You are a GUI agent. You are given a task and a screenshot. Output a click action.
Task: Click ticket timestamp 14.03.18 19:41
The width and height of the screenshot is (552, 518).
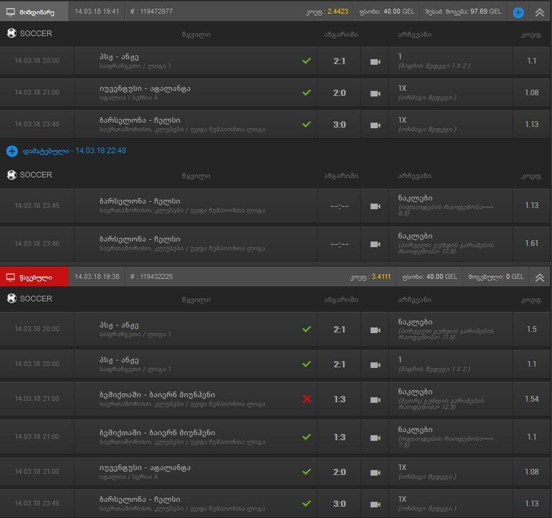(97, 11)
